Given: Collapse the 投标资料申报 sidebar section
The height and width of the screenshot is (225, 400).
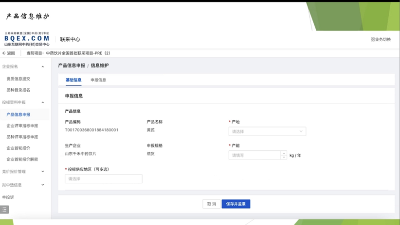Looking at the screenshot, I should (43, 103).
